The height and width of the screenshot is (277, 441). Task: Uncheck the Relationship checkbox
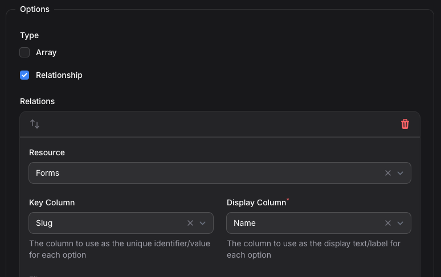[24, 75]
